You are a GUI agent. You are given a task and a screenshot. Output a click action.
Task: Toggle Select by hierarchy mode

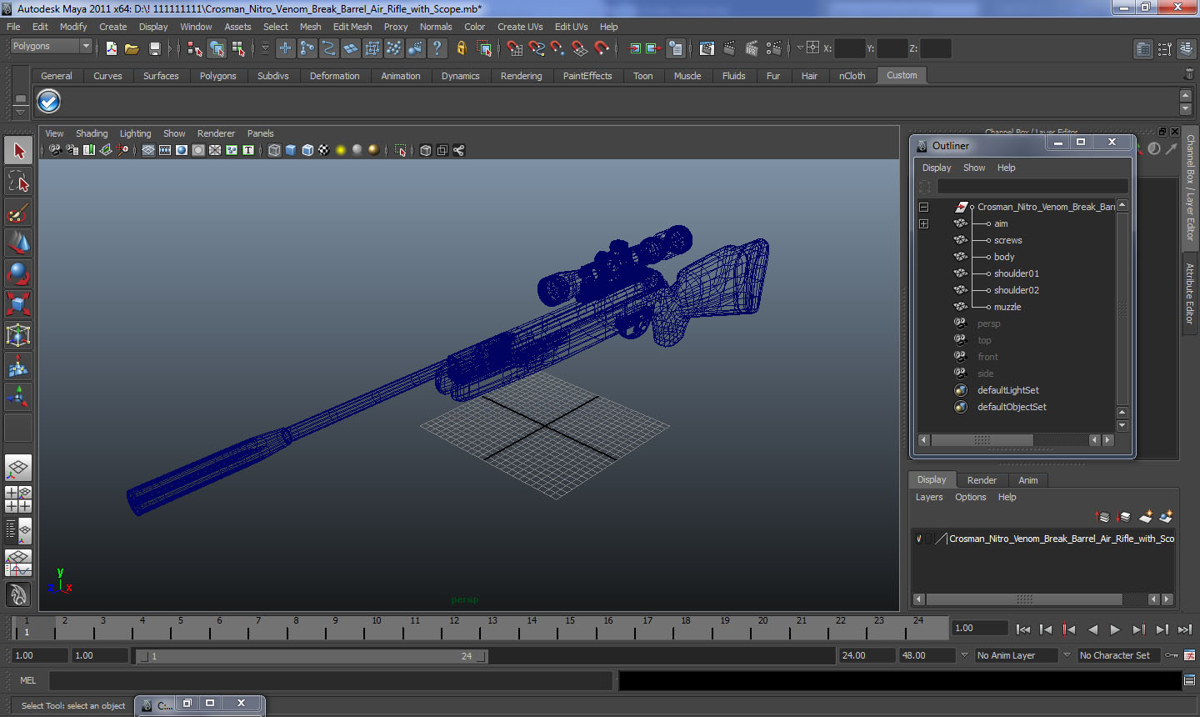pyautogui.click(x=195, y=48)
